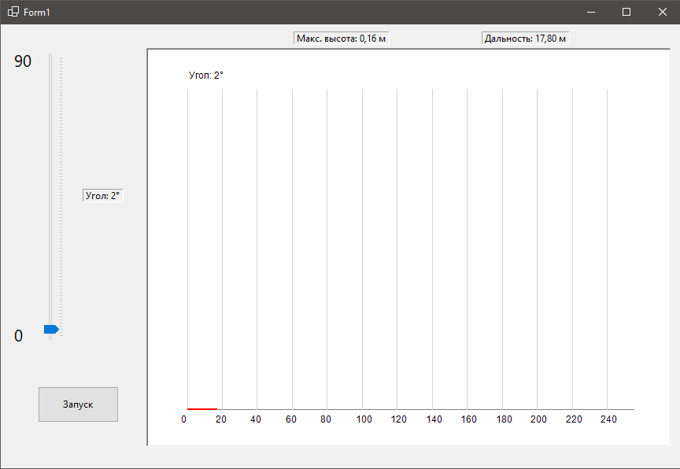Click the boxed 'Угол: 2°' label beside slider

pos(103,195)
